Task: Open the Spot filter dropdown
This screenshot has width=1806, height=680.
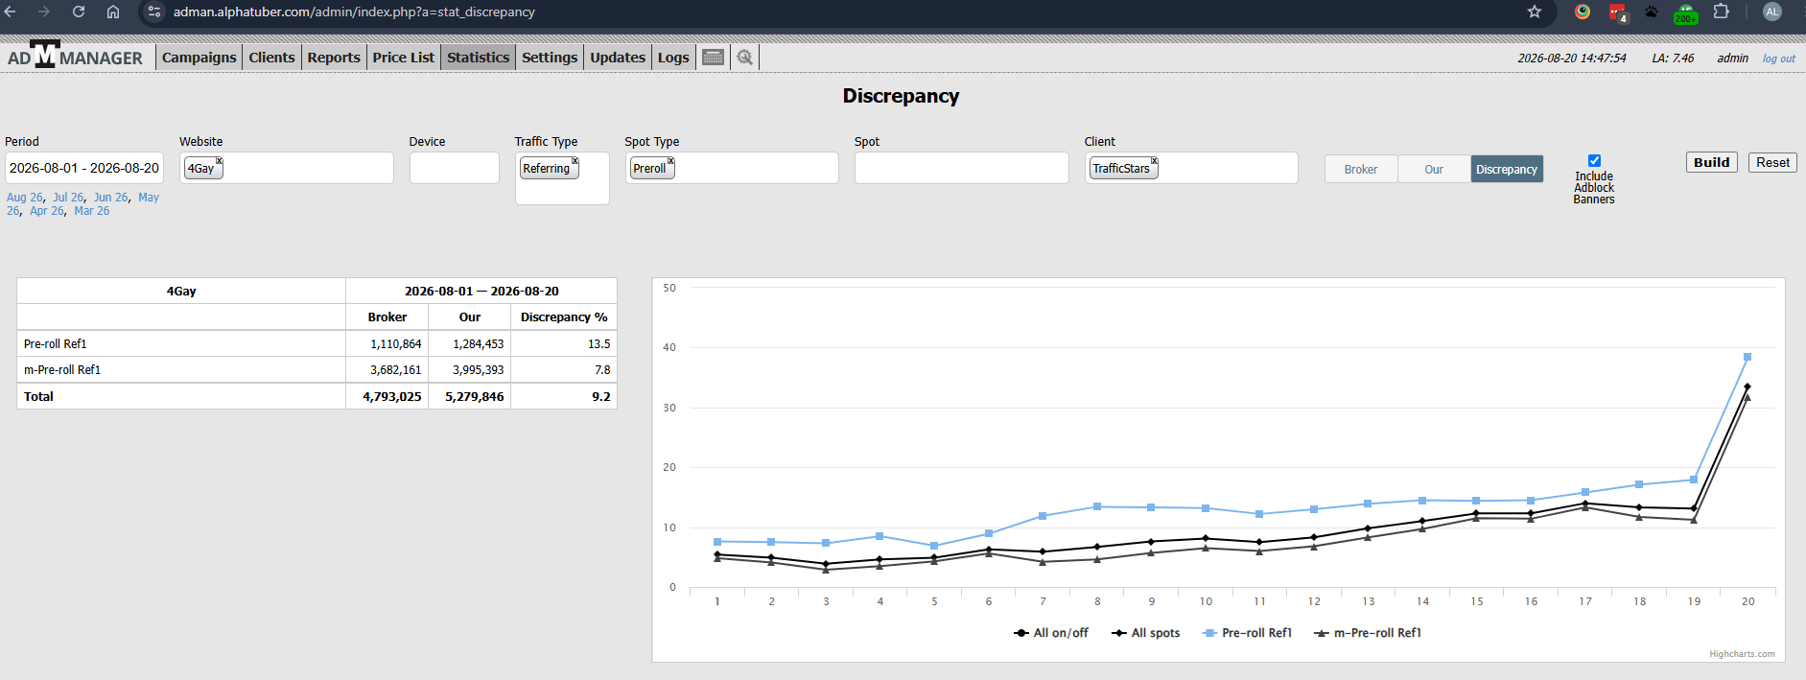Action: (x=961, y=168)
